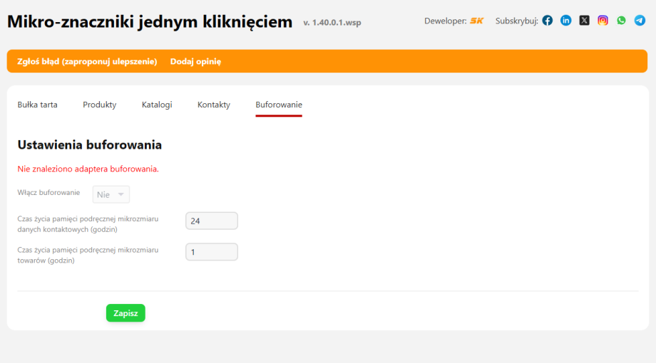The image size is (656, 363).
Task: Select the Kontakty tab
Action: pos(214,105)
